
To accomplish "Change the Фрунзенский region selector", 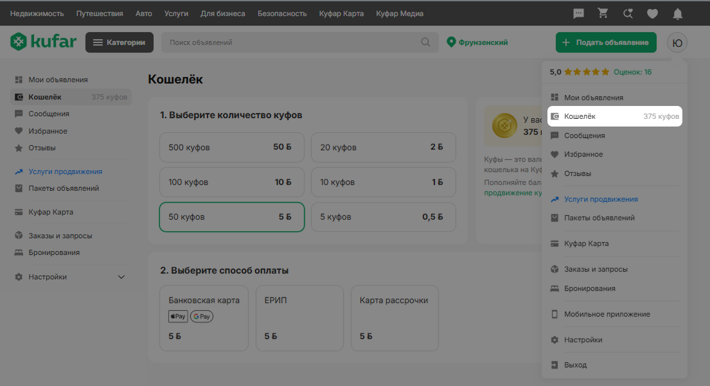I will pos(477,42).
